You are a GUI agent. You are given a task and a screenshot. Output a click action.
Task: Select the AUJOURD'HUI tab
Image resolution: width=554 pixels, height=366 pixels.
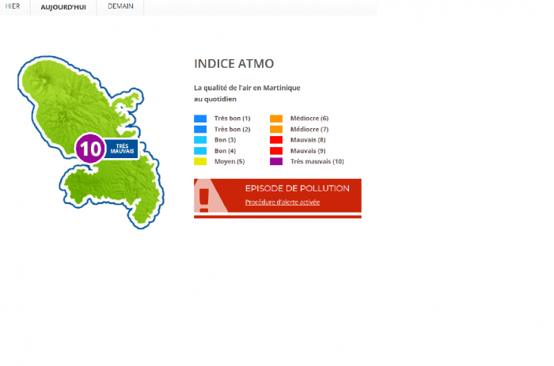coord(63,7)
